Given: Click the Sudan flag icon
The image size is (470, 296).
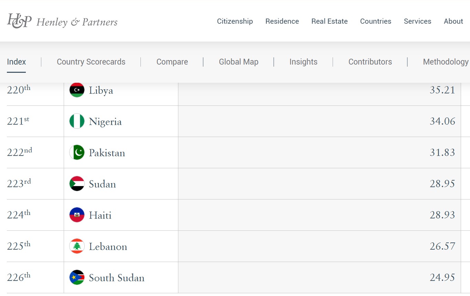Looking at the screenshot, I should tap(77, 184).
